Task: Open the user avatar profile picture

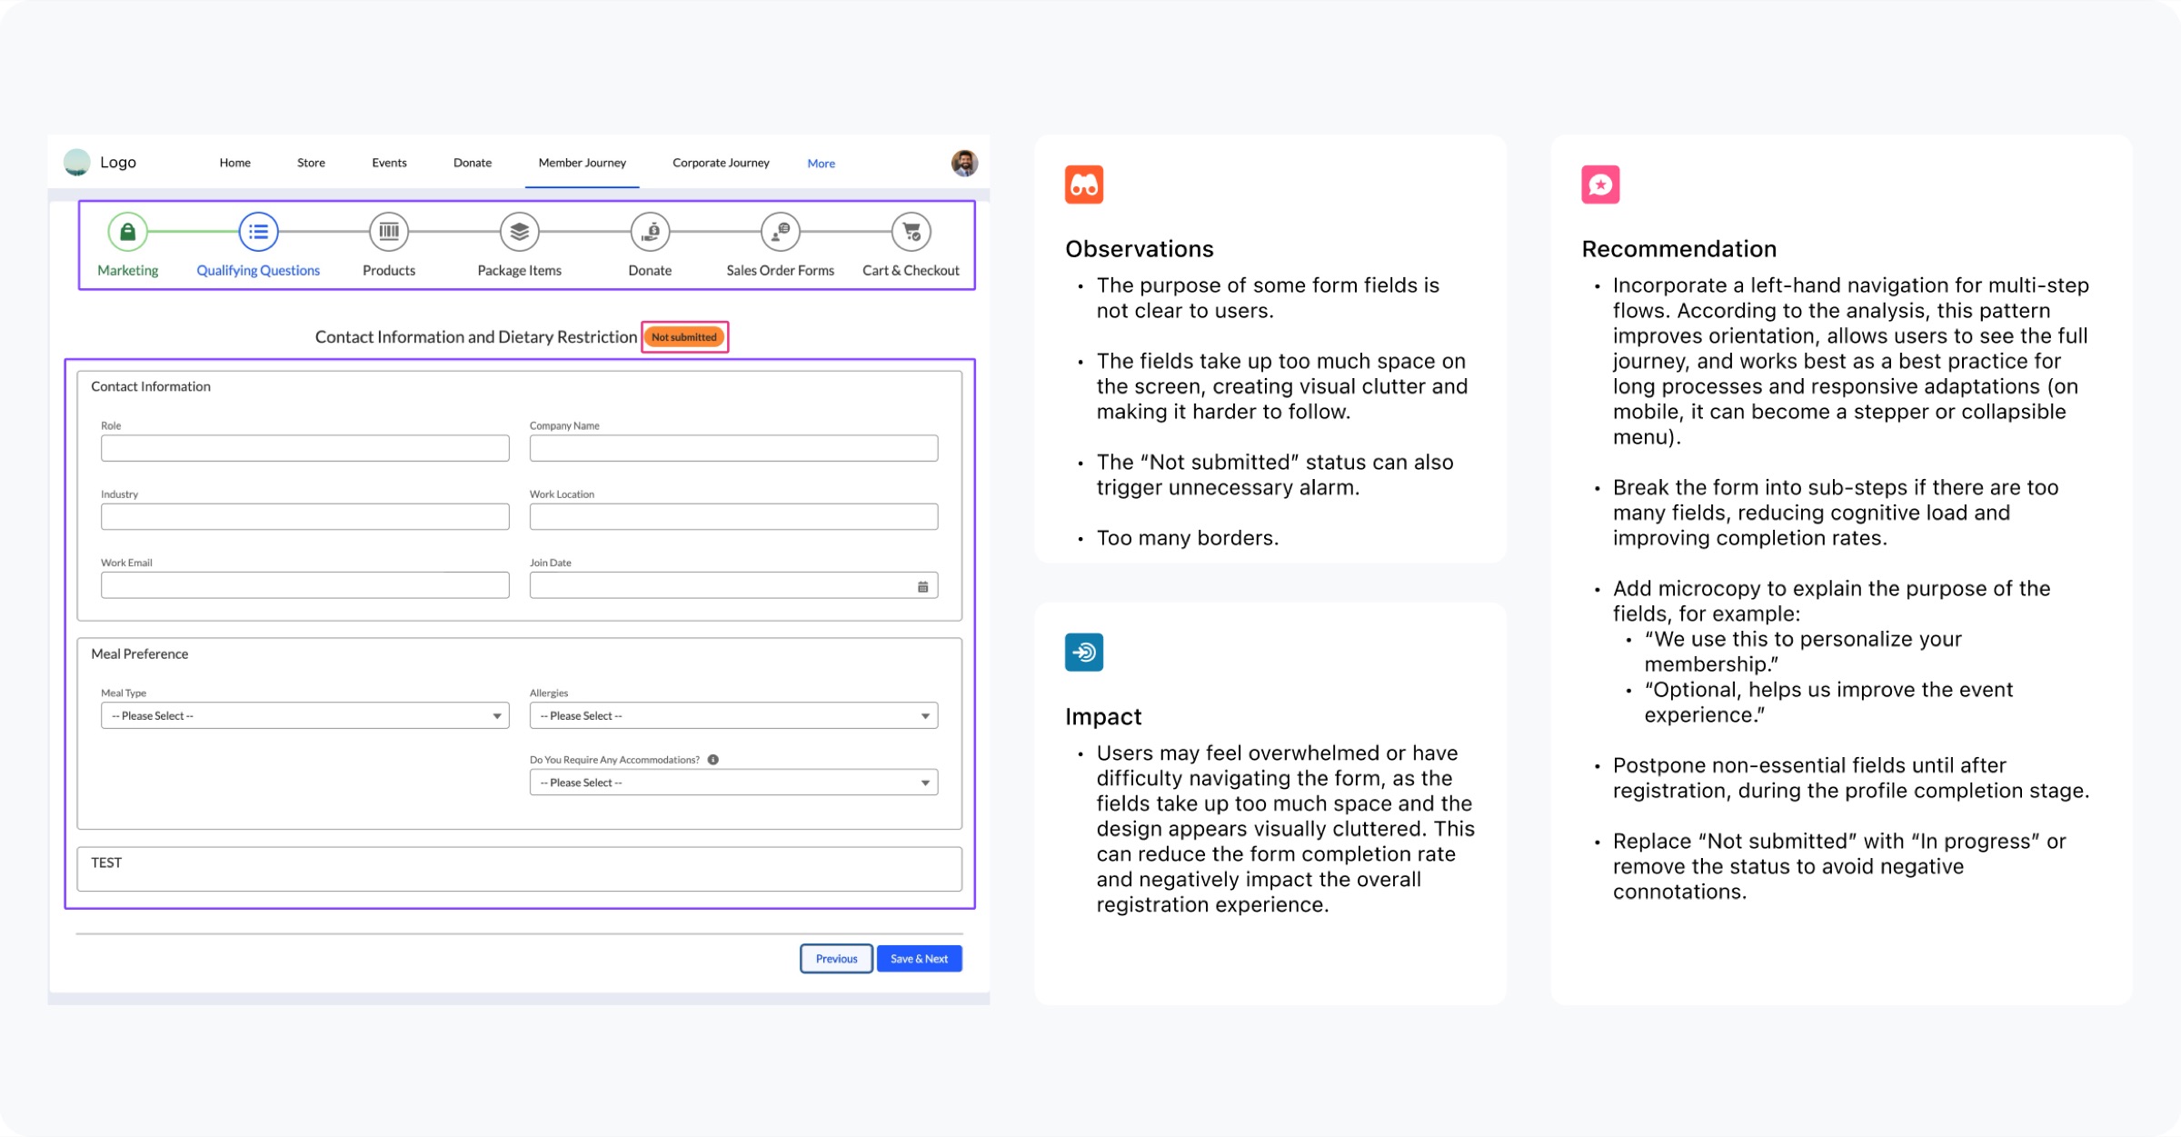Action: [964, 163]
